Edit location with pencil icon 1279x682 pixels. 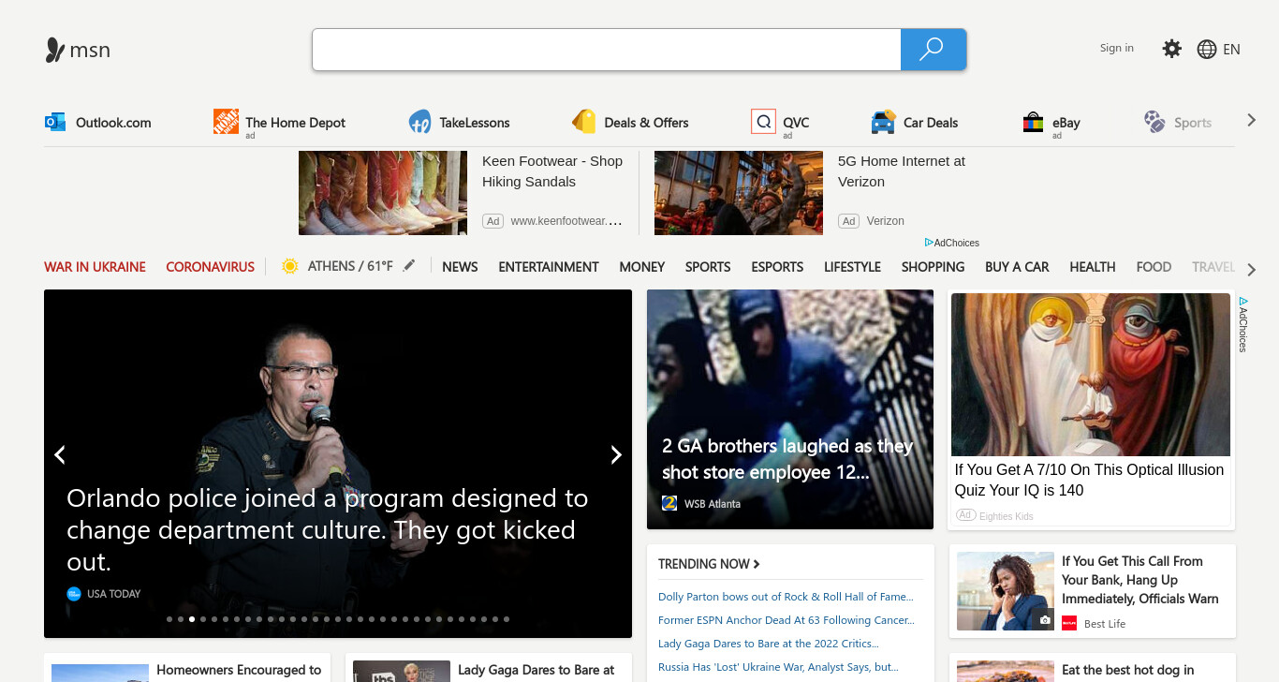409,266
